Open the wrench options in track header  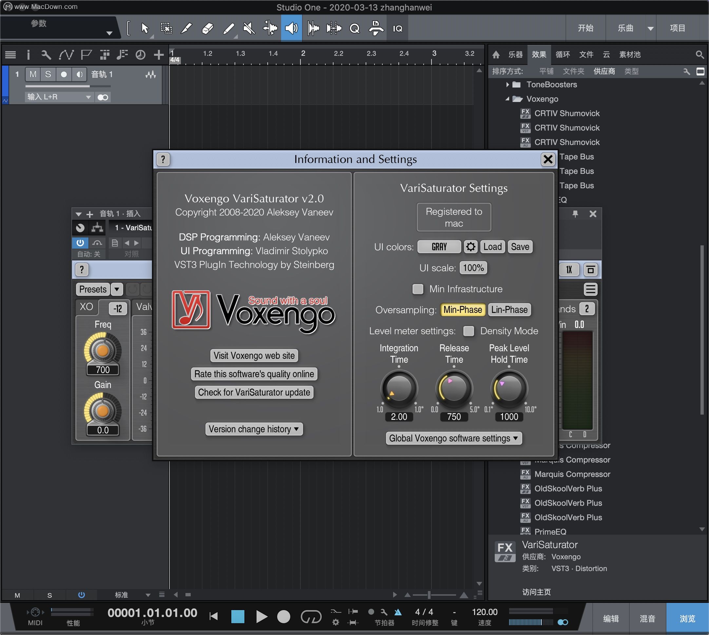point(46,55)
